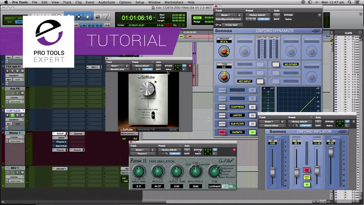Viewport: 364px width, 205px height.
Task: Click the Softube SETUP button
Action: click(x=173, y=129)
